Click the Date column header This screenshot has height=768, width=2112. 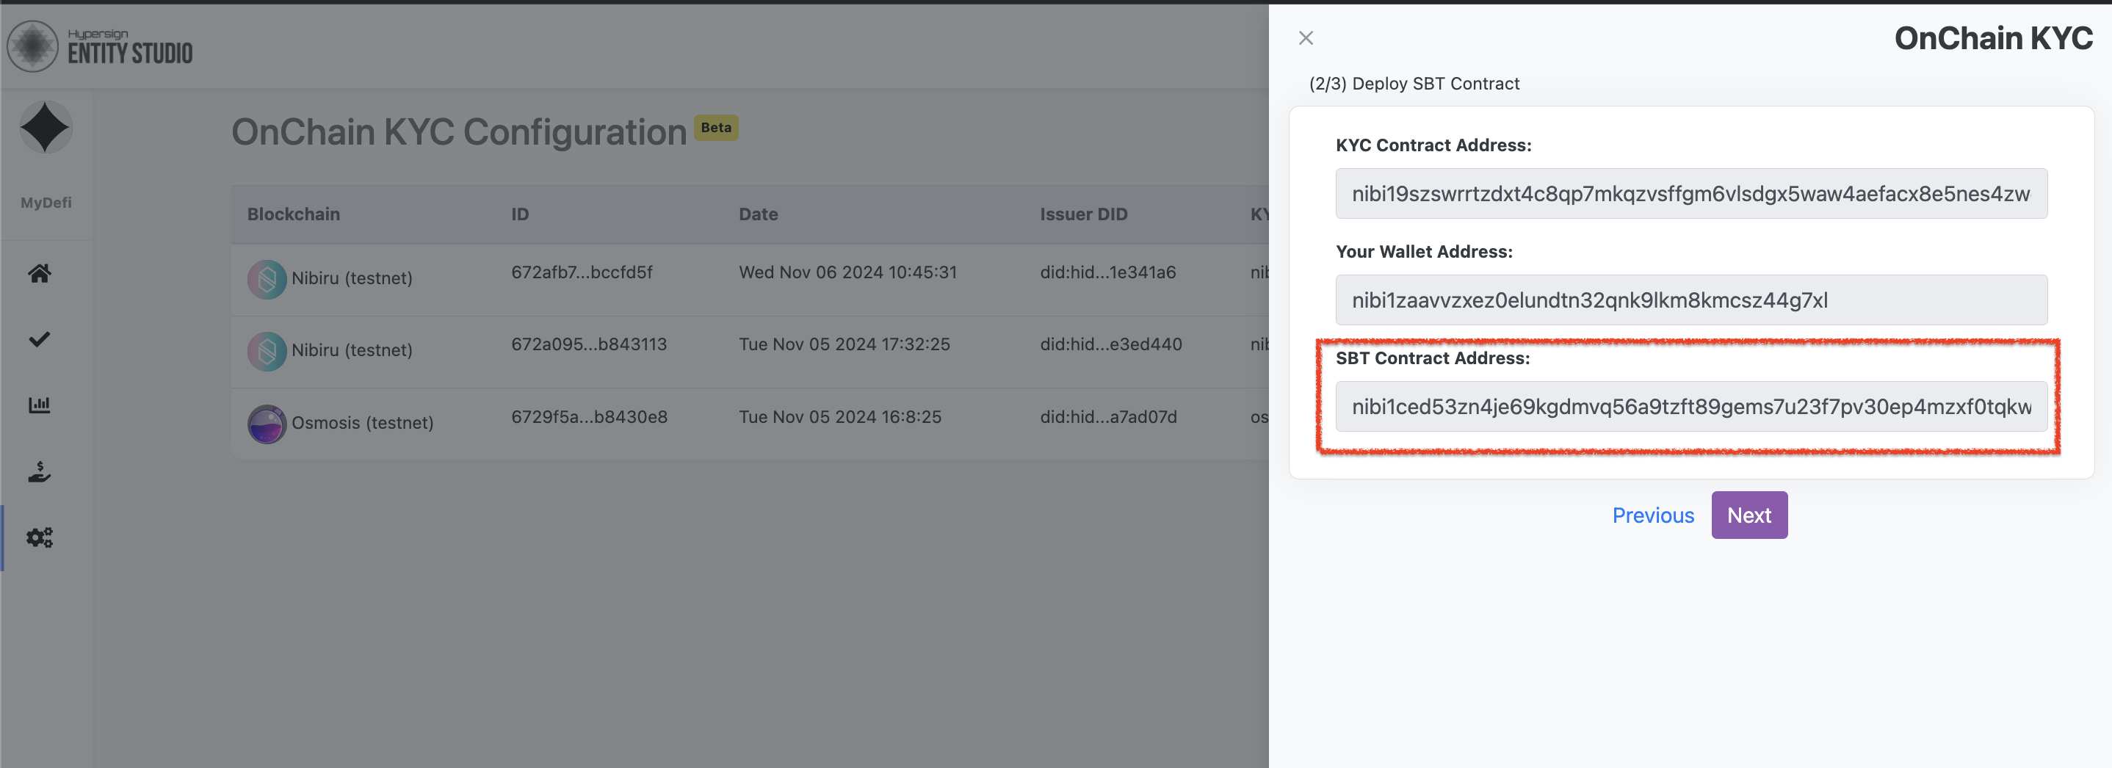click(759, 214)
